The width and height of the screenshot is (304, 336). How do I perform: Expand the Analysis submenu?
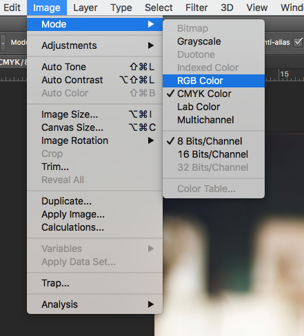(94, 304)
